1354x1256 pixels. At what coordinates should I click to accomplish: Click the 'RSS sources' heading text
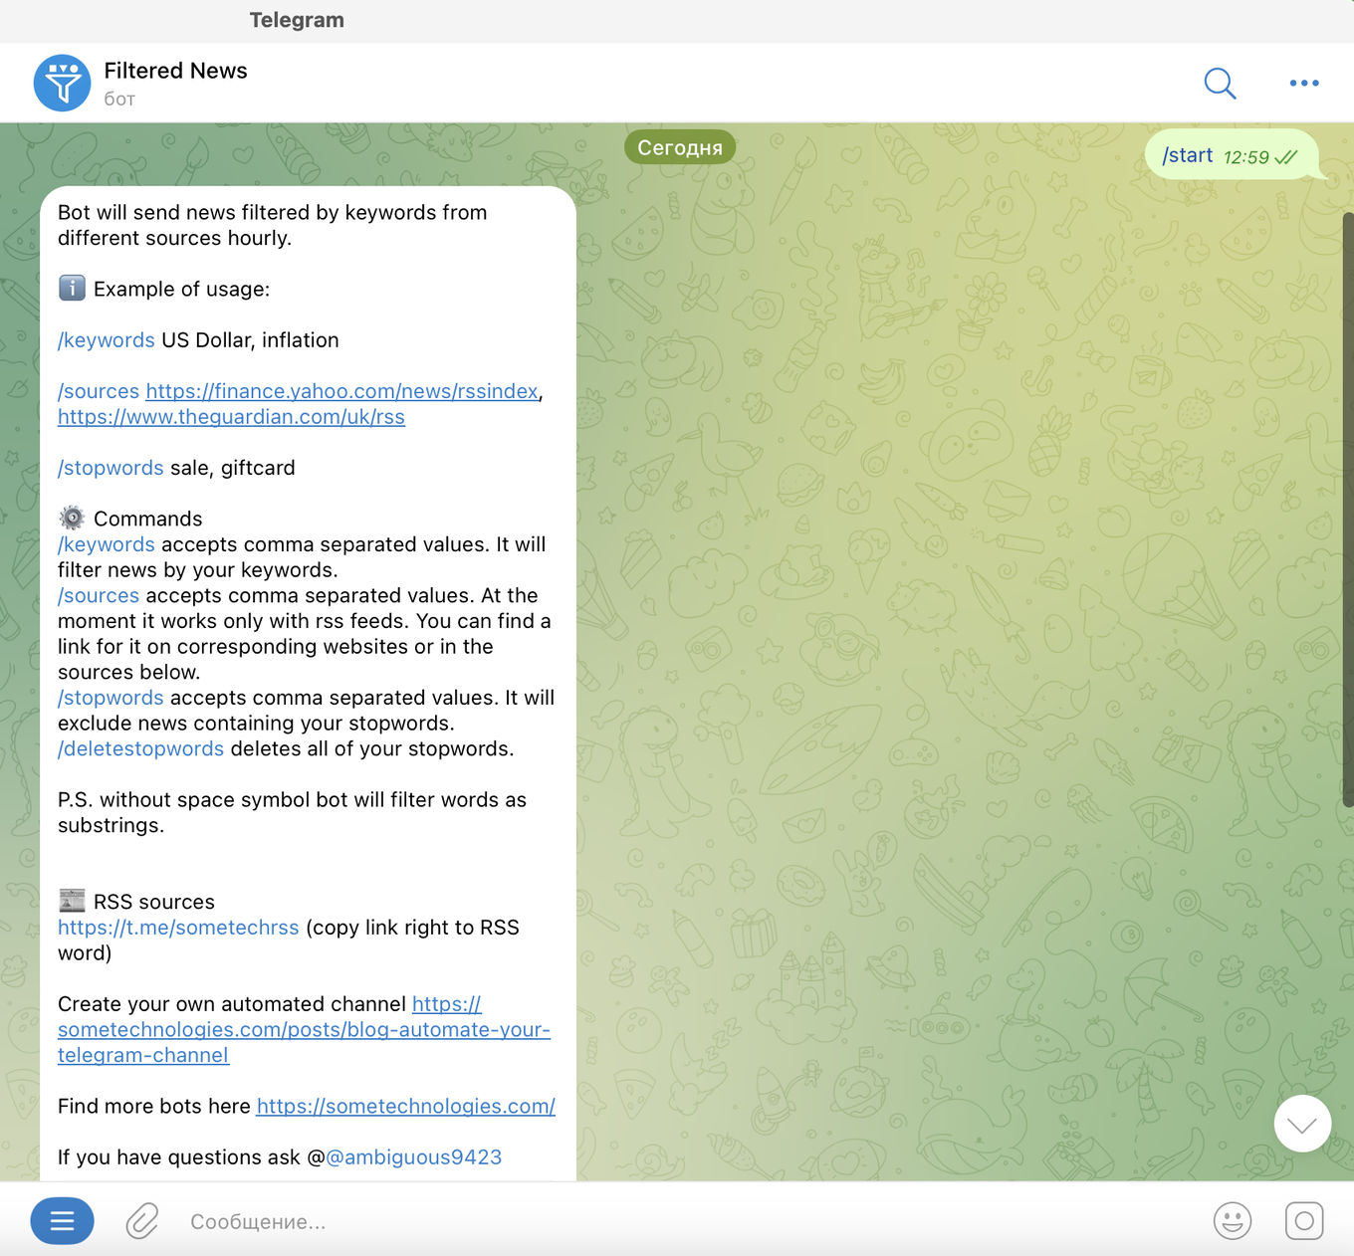pos(154,902)
